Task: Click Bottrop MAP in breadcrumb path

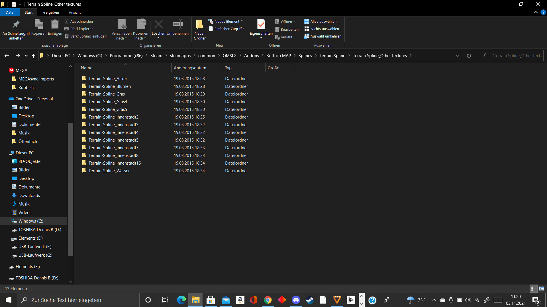Action: (x=278, y=56)
